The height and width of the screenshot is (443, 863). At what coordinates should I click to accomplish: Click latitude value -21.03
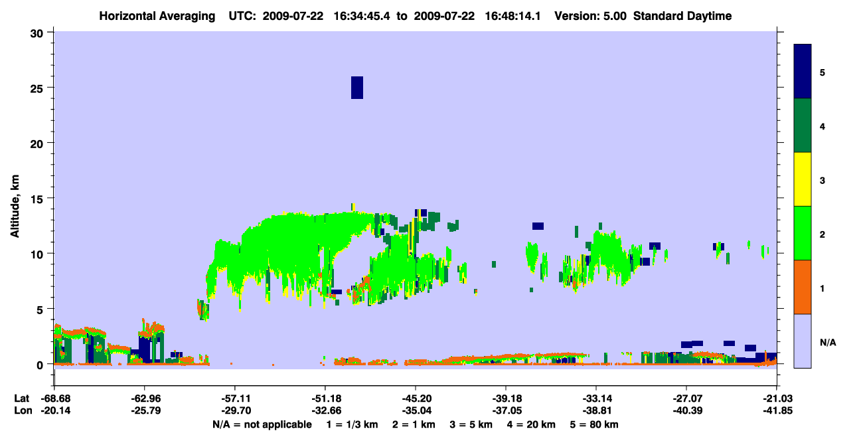(777, 399)
